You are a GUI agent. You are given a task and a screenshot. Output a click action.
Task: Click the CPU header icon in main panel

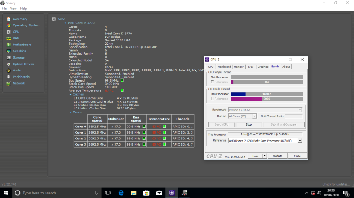point(54,19)
